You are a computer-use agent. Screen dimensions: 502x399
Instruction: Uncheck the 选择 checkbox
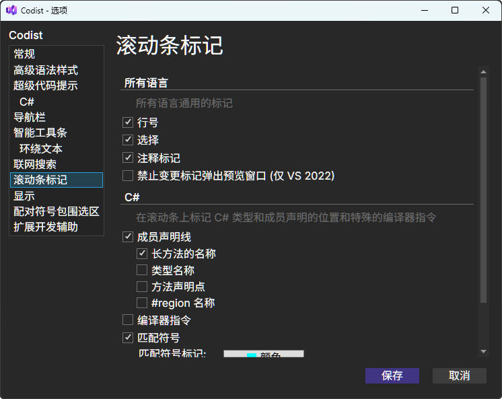coord(128,140)
